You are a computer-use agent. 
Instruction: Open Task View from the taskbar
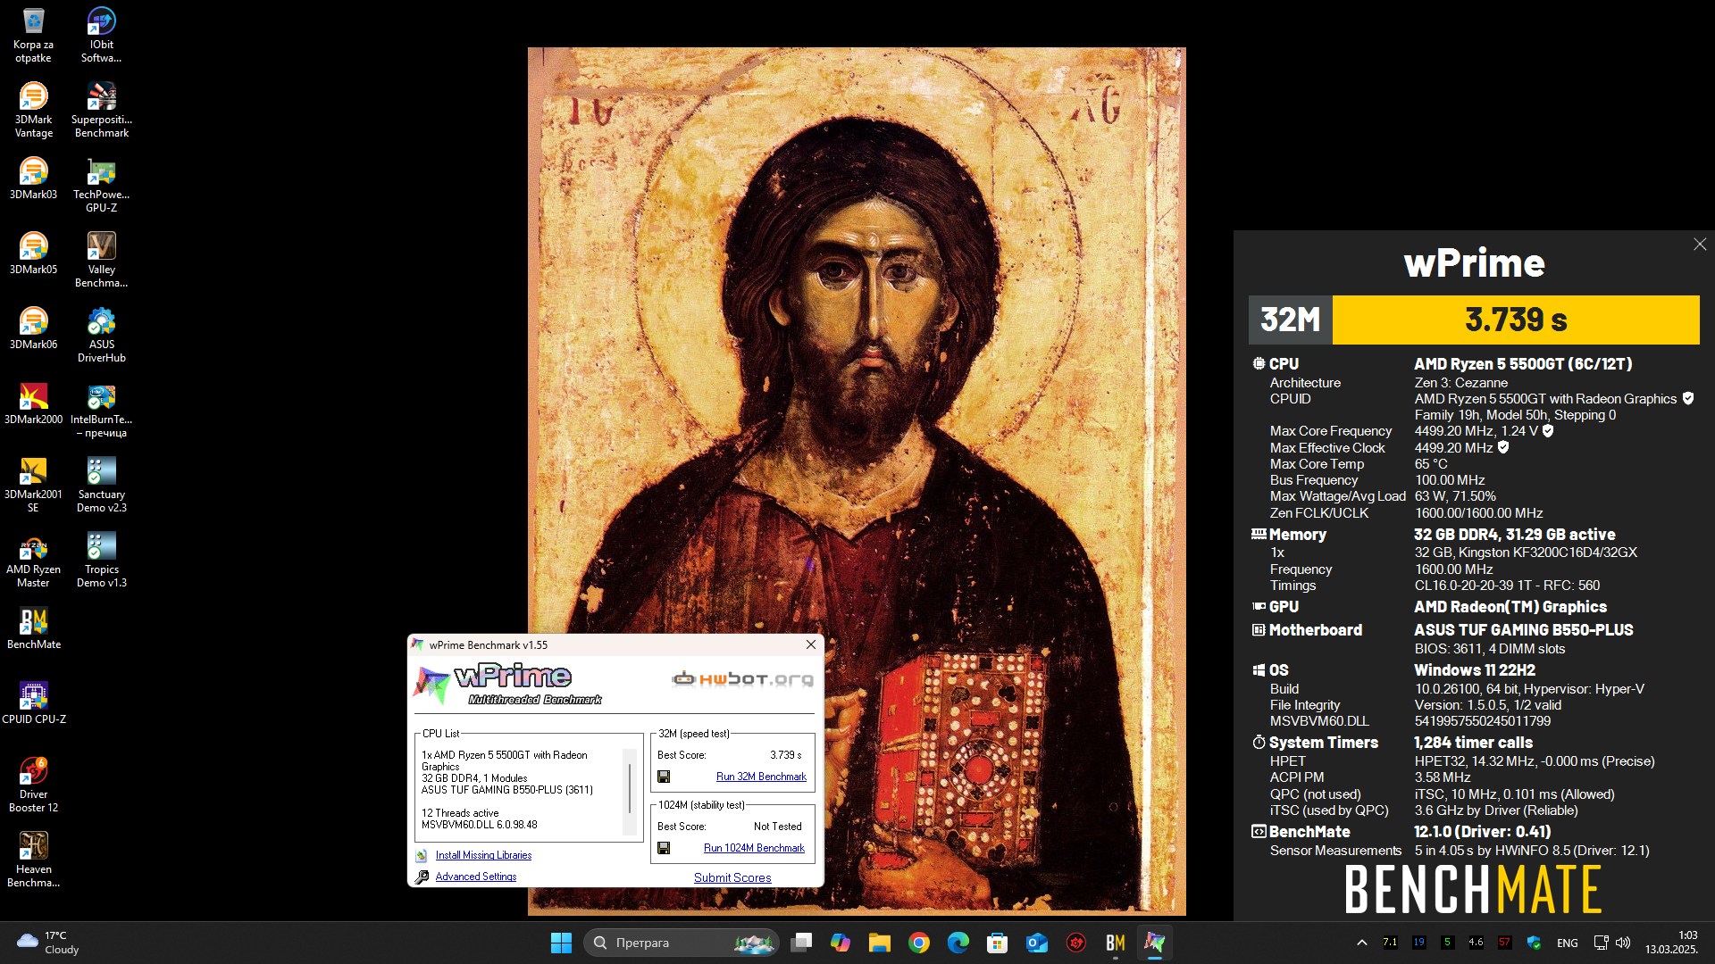click(801, 943)
